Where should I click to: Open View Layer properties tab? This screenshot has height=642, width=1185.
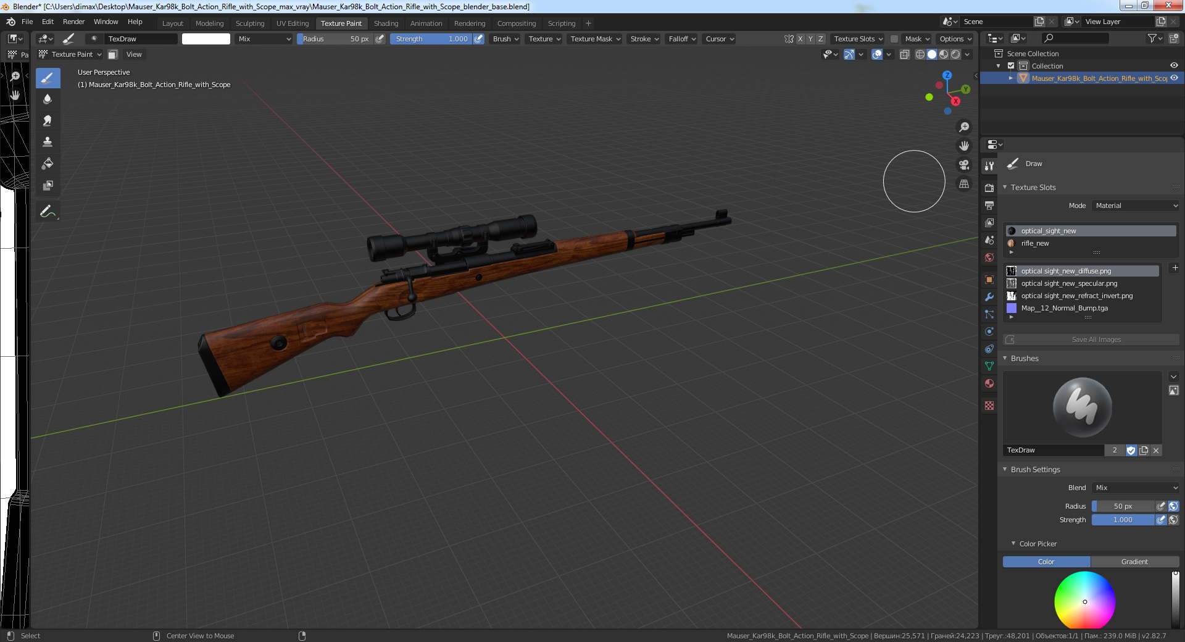[x=989, y=222]
